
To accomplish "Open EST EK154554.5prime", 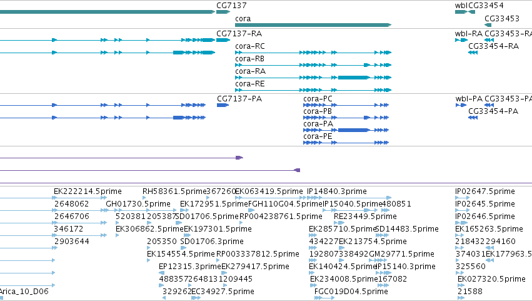I will (181, 255).
